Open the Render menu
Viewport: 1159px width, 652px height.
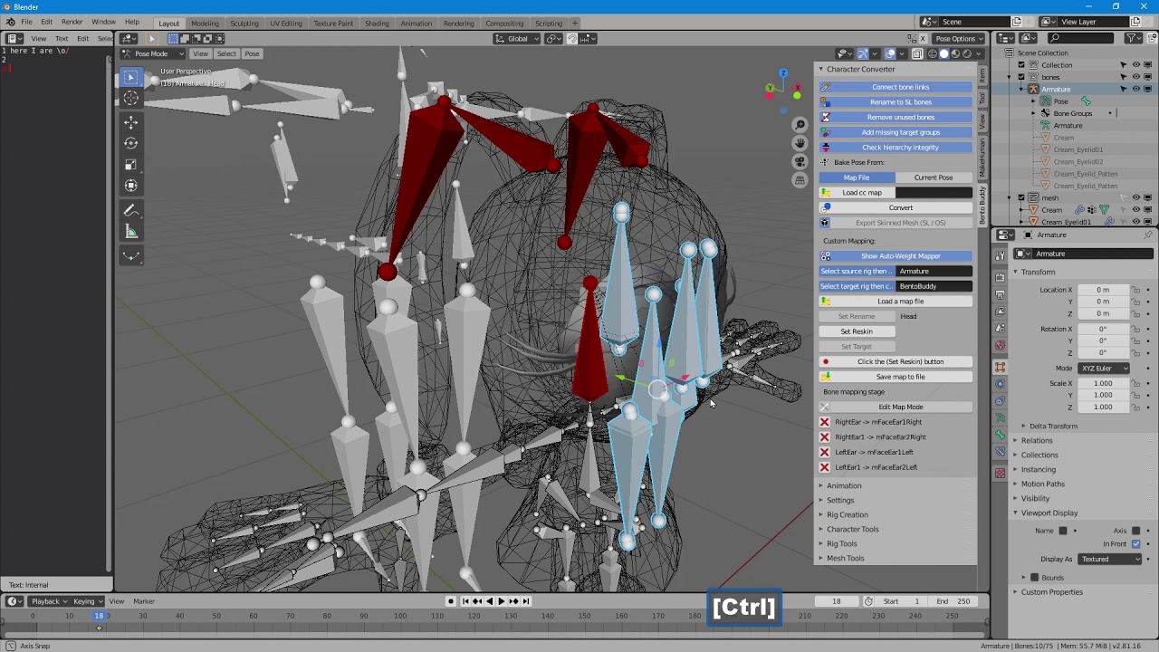72,22
